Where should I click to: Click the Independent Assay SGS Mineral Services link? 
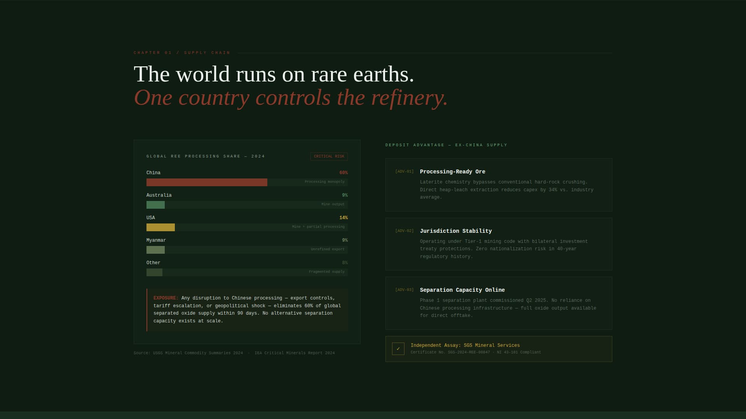pos(465,345)
